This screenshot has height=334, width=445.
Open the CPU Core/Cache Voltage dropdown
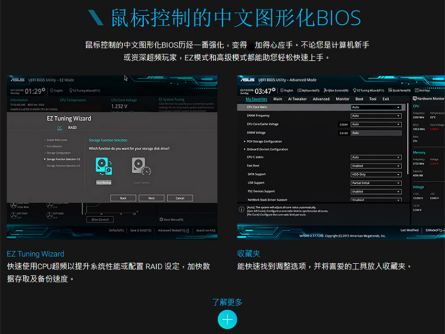pyautogui.click(x=376, y=124)
